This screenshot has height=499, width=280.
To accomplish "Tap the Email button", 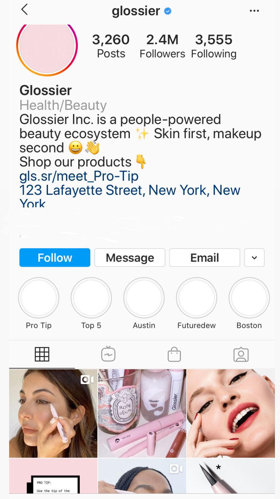I will coord(205,258).
